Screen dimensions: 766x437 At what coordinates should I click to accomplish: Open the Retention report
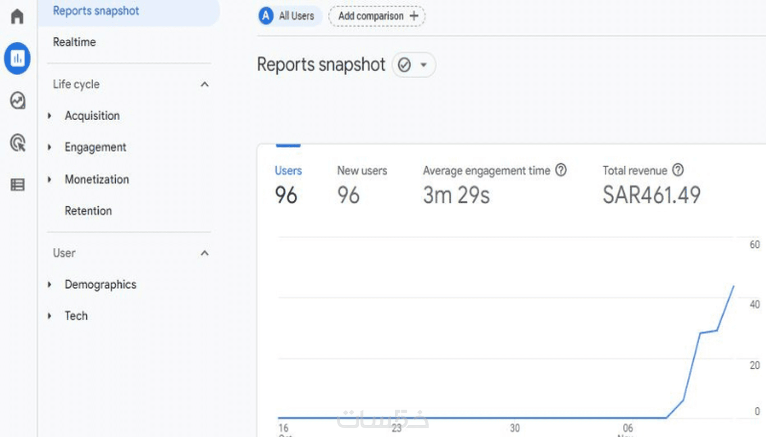point(88,211)
